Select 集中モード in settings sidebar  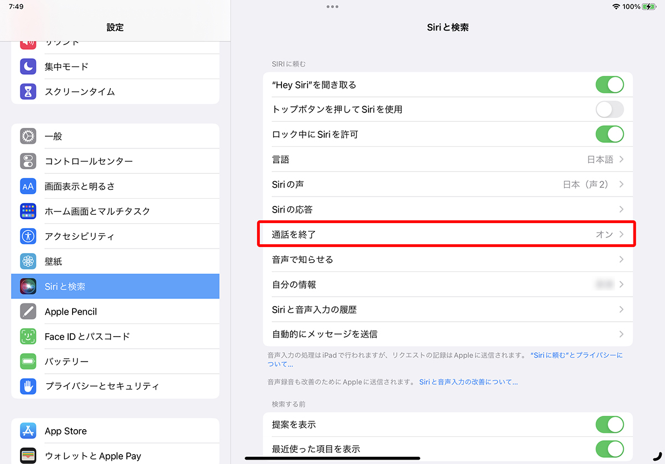115,66
